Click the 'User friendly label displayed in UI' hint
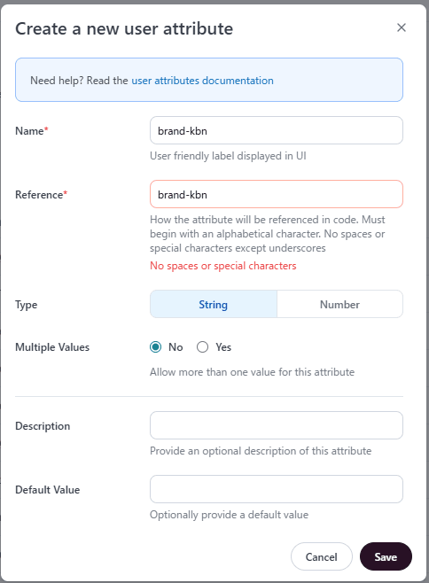This screenshot has height=583, width=429. click(228, 156)
